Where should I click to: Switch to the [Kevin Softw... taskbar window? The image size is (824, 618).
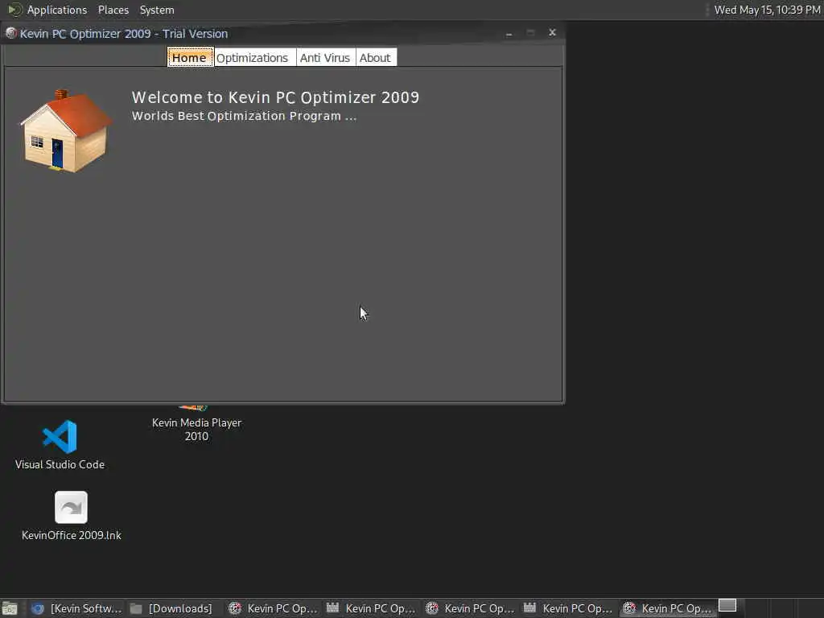click(x=76, y=608)
